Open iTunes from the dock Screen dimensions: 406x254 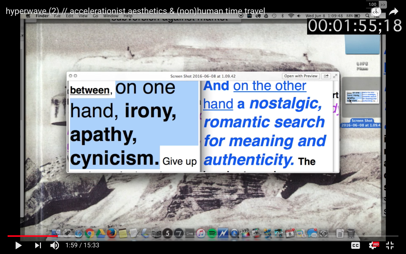(201, 233)
